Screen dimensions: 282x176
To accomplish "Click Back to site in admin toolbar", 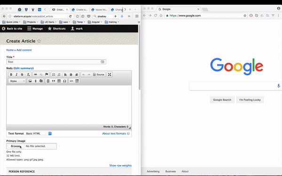I will tap(12, 29).
